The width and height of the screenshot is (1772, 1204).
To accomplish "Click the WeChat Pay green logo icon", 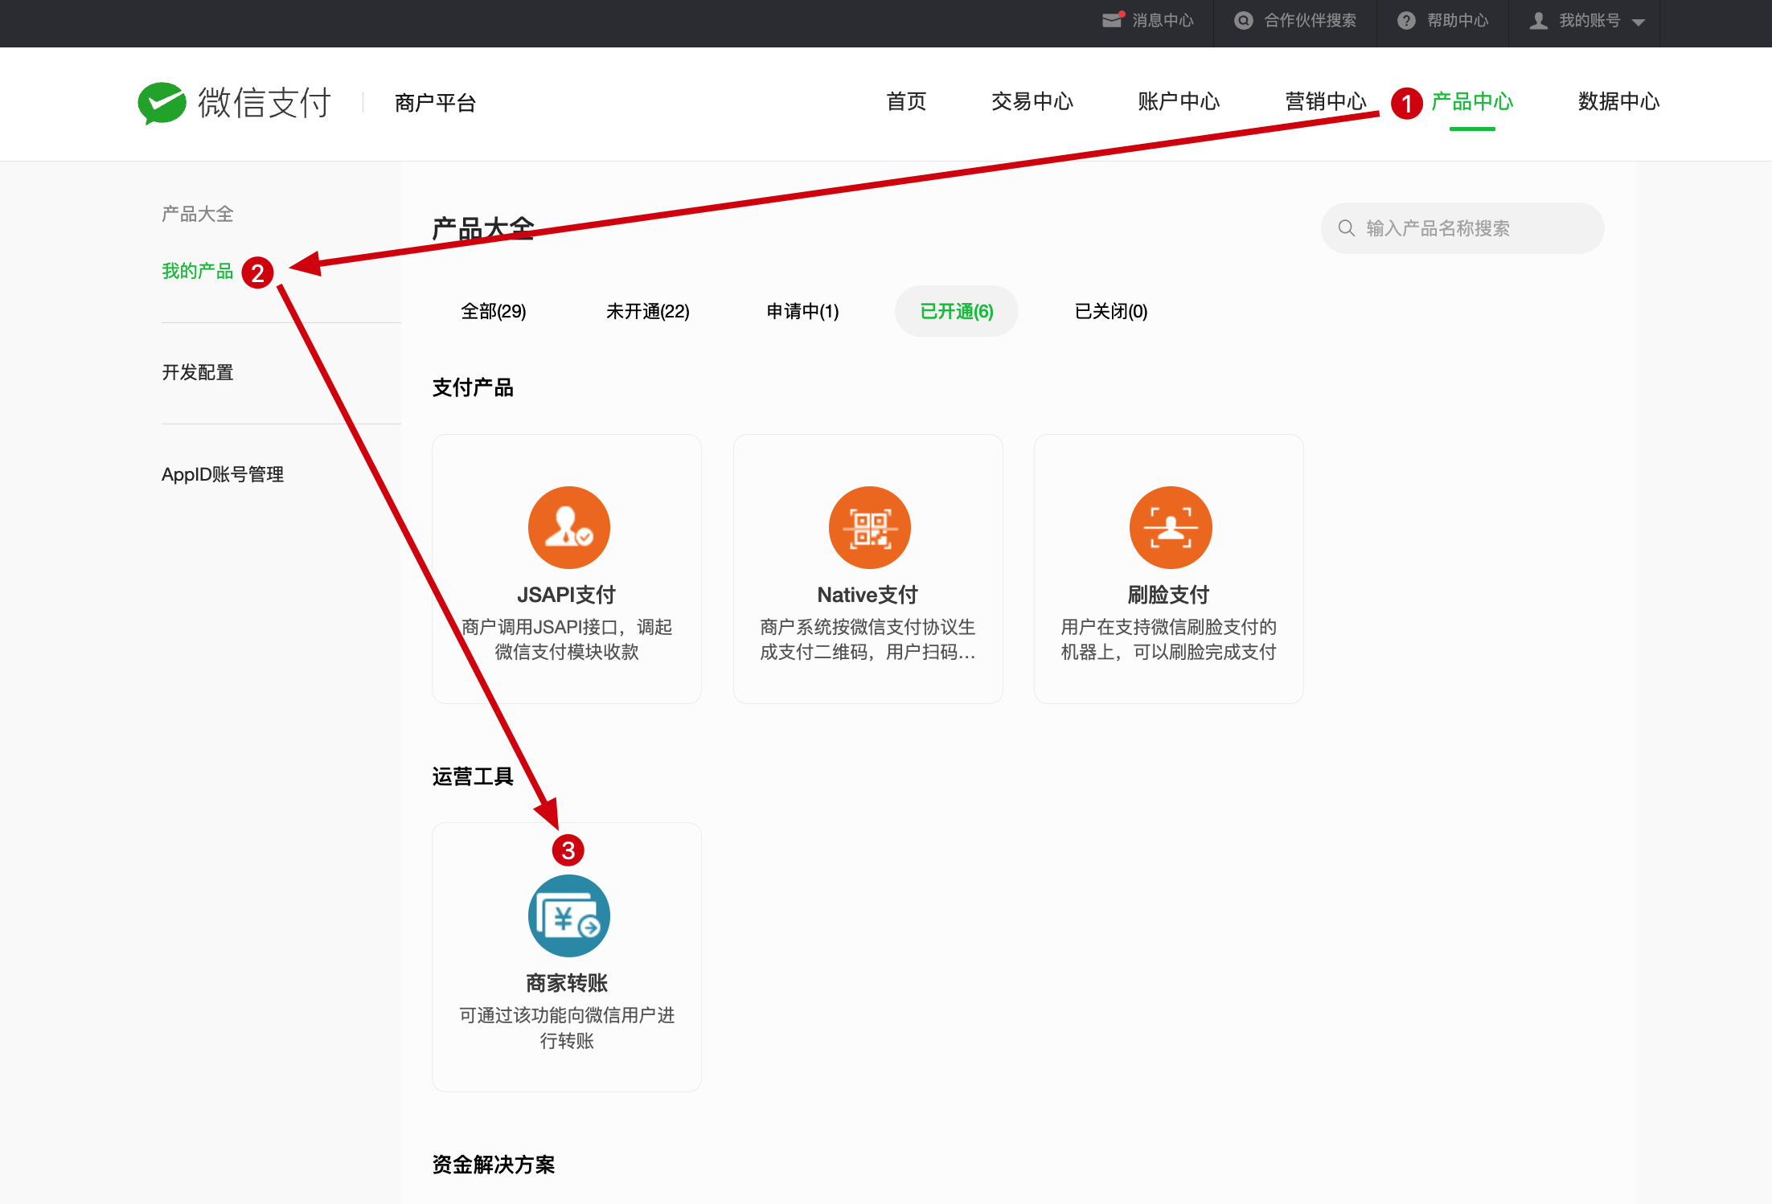I will [162, 103].
